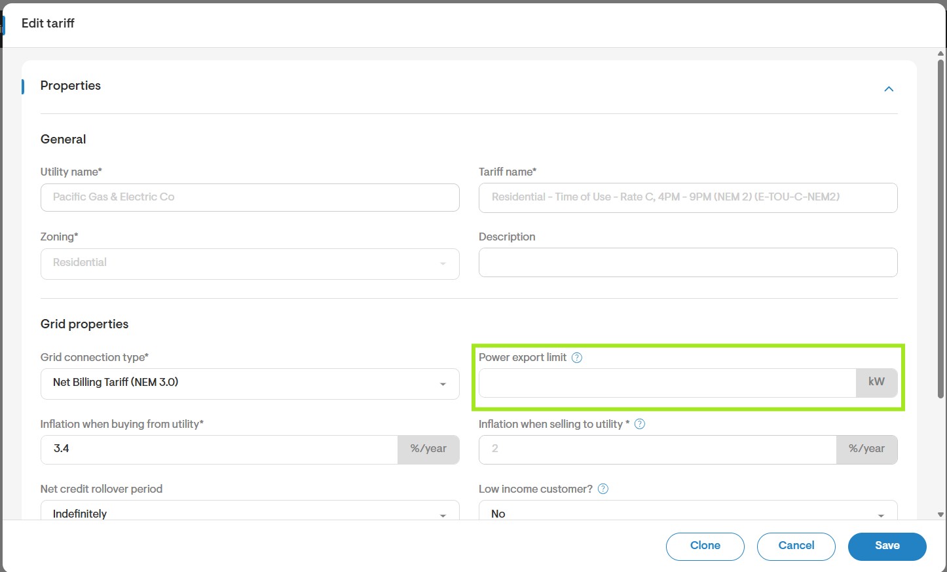Click the Clone button
Image resolution: width=947 pixels, height=572 pixels.
705,546
